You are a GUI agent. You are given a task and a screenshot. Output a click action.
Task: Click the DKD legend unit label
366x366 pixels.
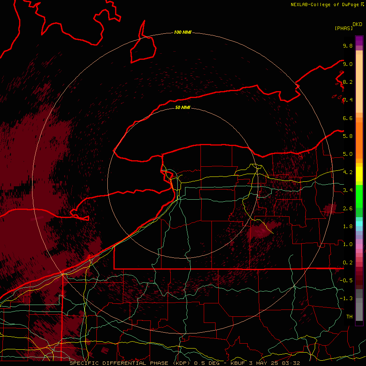[x=357, y=24]
